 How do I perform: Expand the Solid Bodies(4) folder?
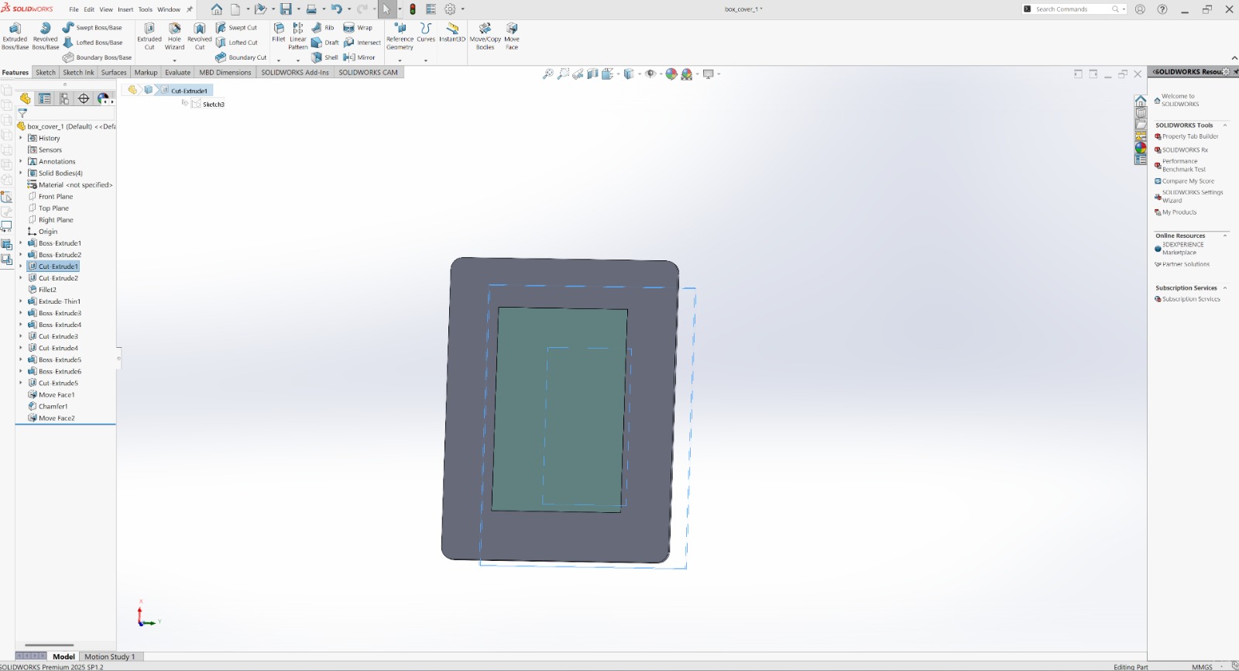tap(21, 173)
